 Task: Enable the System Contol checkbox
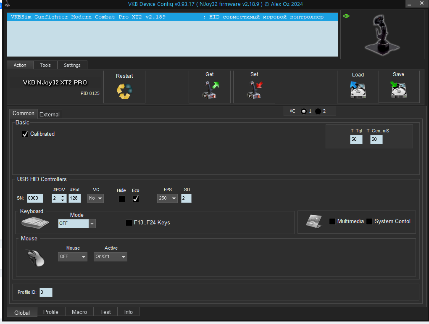click(x=369, y=221)
